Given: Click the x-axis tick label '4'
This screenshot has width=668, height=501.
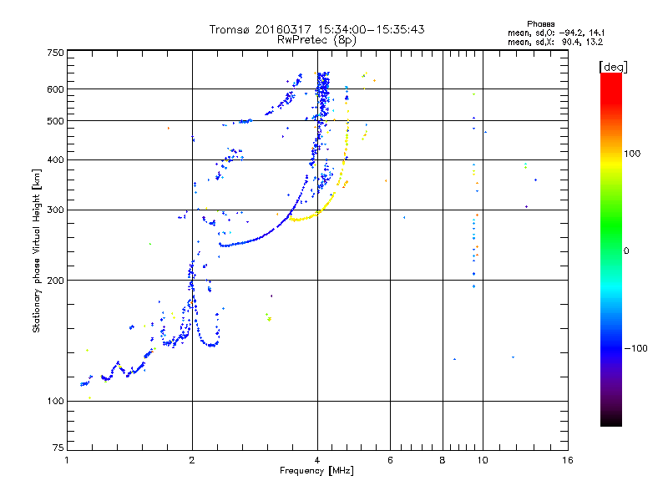Looking at the screenshot, I should click(317, 460).
